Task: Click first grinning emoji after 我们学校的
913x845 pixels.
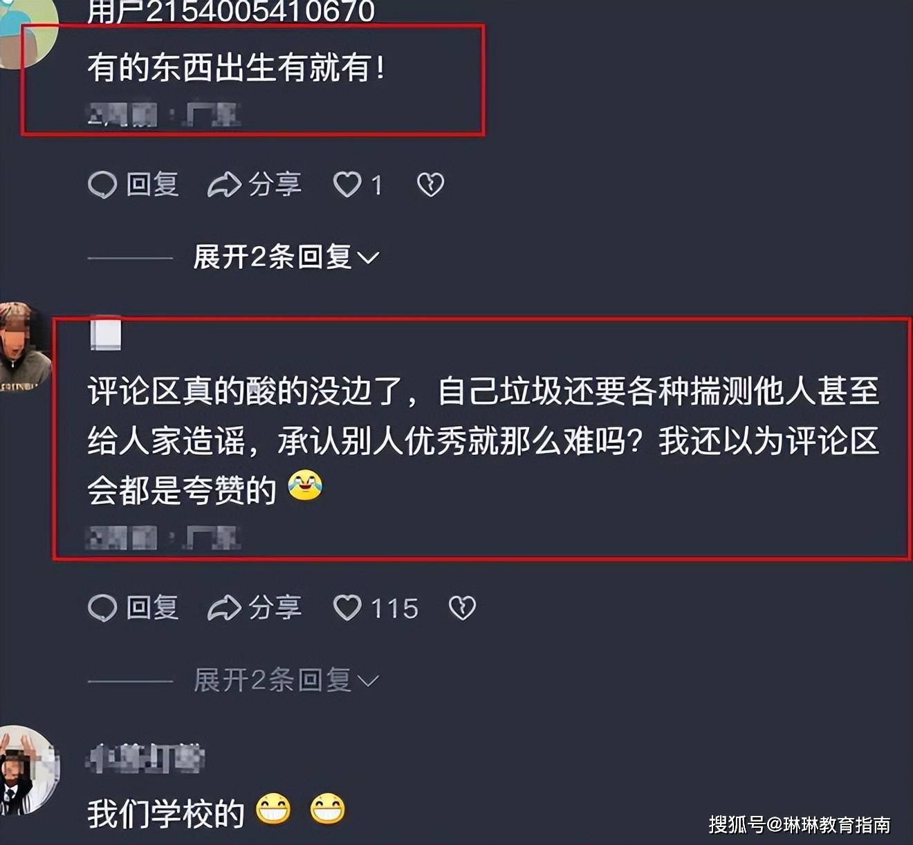Action: pos(273,810)
